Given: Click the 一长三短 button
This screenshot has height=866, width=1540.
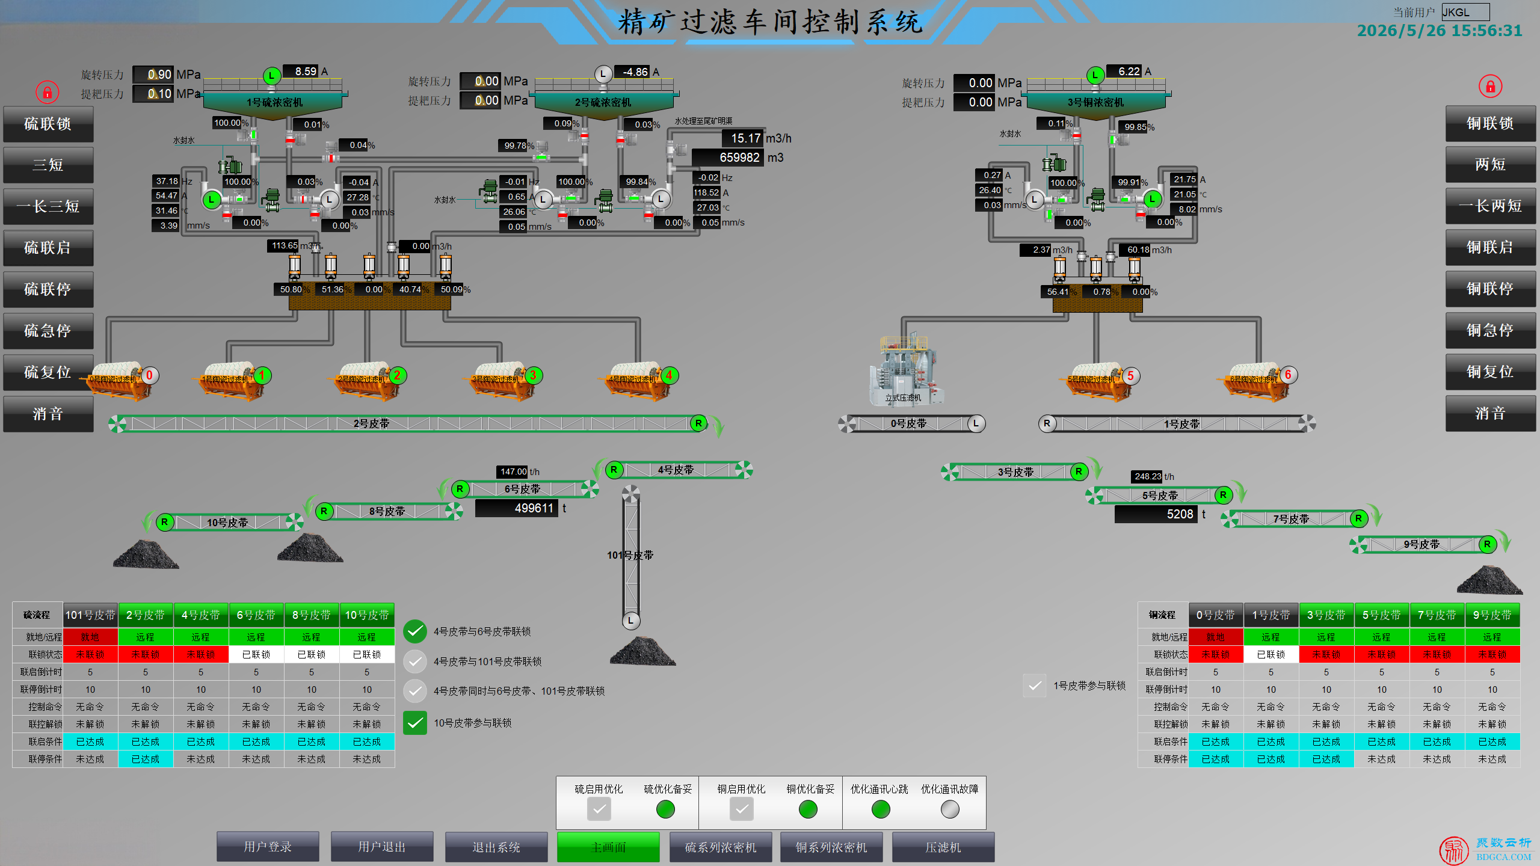Looking at the screenshot, I should pyautogui.click(x=48, y=207).
